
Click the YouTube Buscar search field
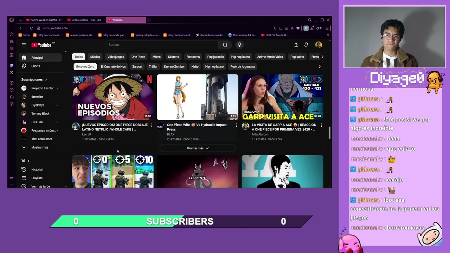click(162, 45)
